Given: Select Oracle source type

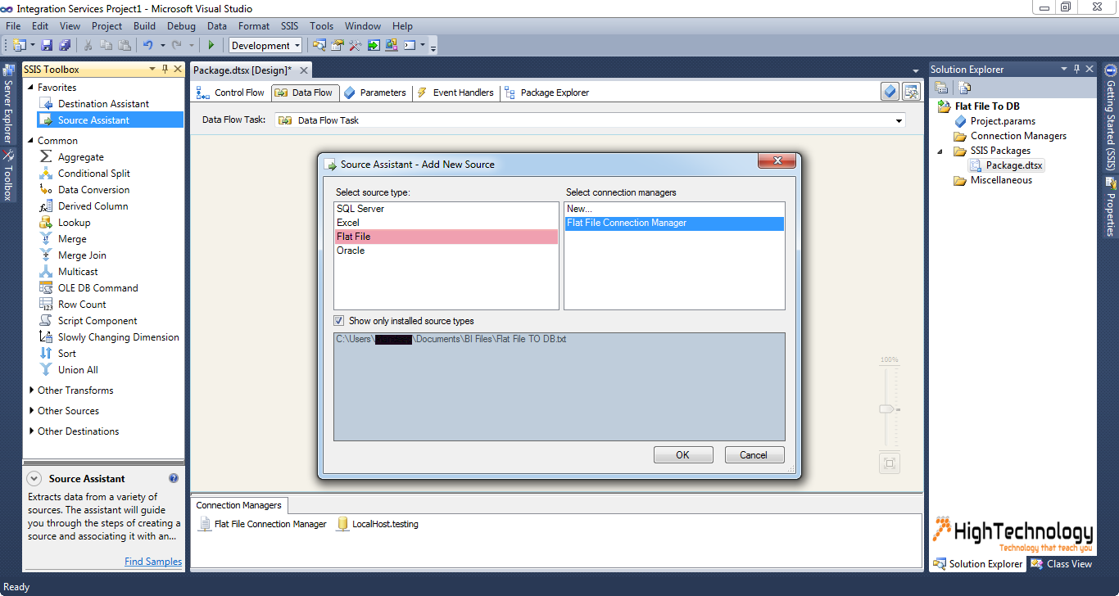Looking at the screenshot, I should click(x=446, y=251).
